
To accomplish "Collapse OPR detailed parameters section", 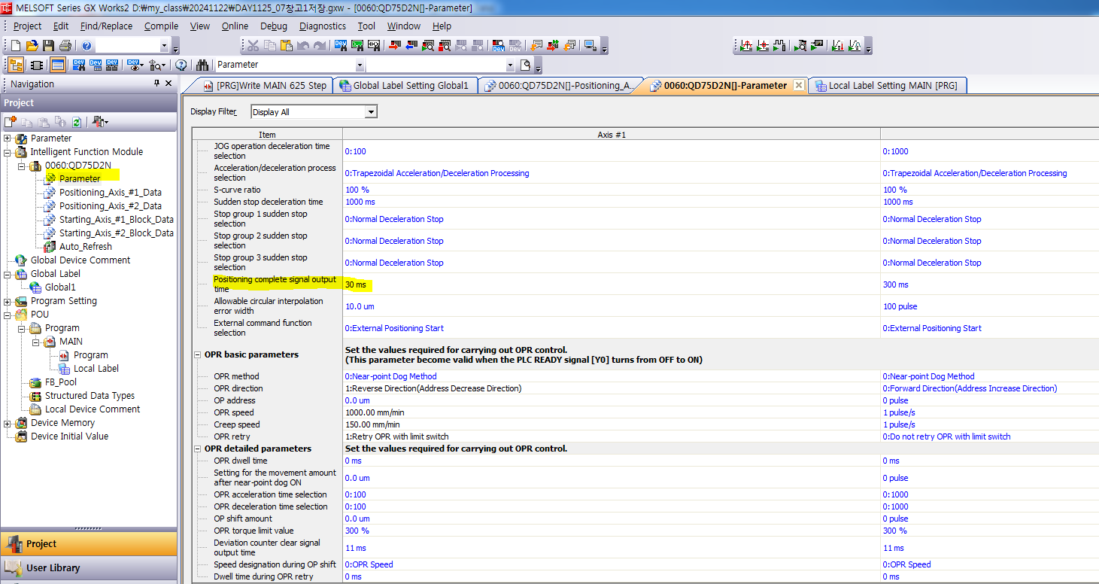I will [198, 449].
